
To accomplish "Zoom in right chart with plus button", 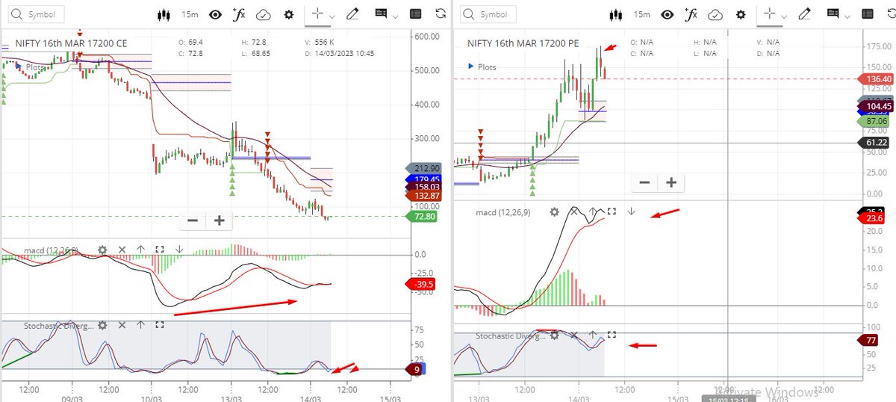I will (x=671, y=182).
